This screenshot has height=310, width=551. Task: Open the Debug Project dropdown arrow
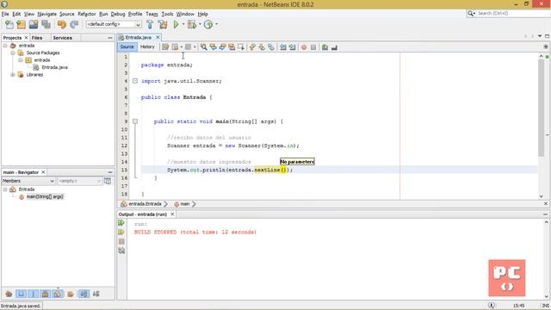(200, 24)
